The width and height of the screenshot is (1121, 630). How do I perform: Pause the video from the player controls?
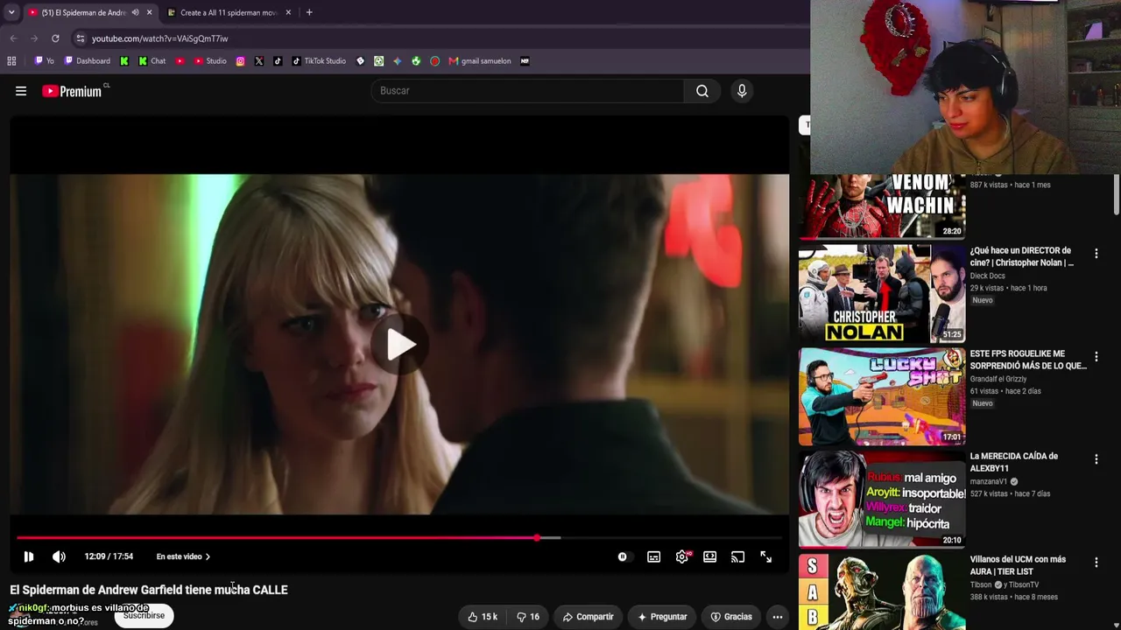(x=29, y=556)
